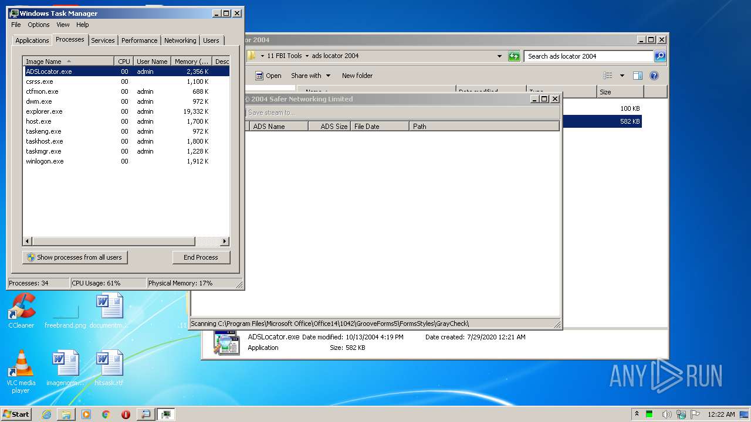Launch Windows Media Player from taskbar
This screenshot has height=422, width=751.
coord(86,414)
